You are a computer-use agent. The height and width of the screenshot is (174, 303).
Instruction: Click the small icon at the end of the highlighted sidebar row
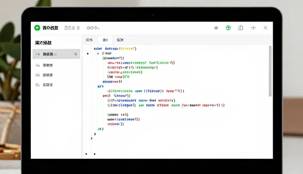tap(76, 54)
